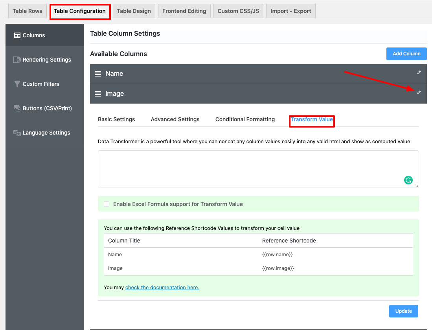Click the drag handle of the Image column
Viewport: 432px width, 330px height.
pyautogui.click(x=98, y=93)
